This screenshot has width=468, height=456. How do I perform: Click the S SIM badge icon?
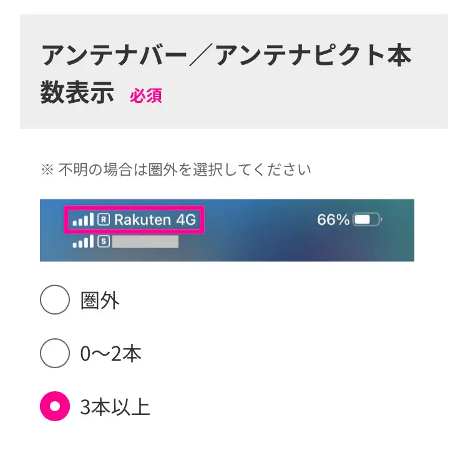[x=104, y=241]
